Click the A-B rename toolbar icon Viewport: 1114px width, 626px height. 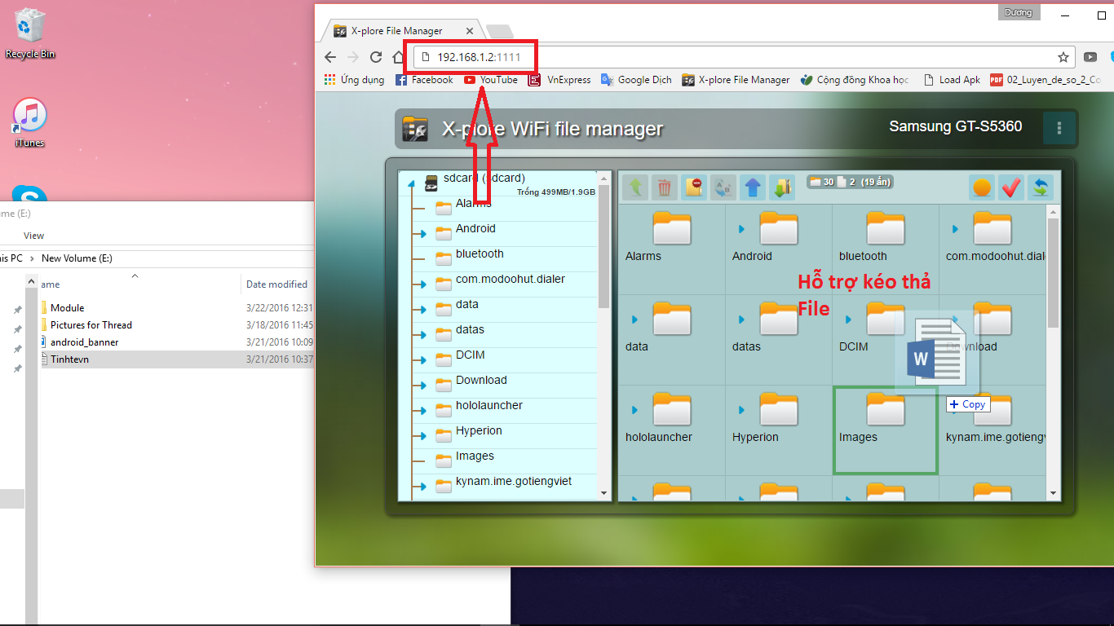[723, 187]
